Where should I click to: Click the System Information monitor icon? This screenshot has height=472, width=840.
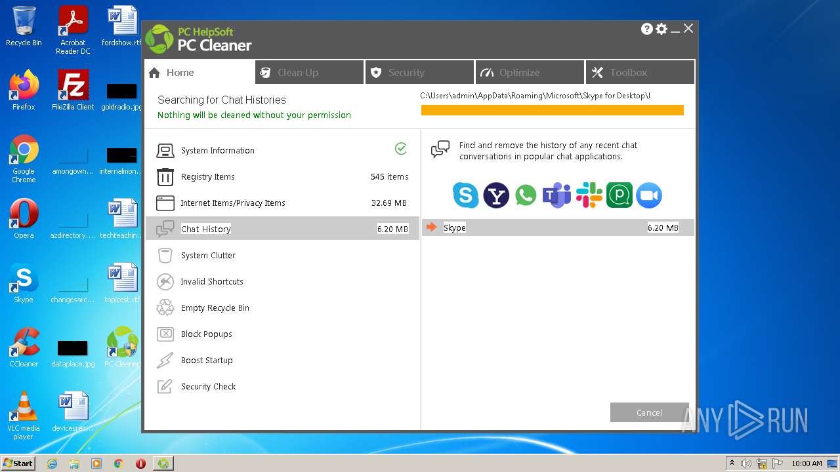pyautogui.click(x=165, y=151)
